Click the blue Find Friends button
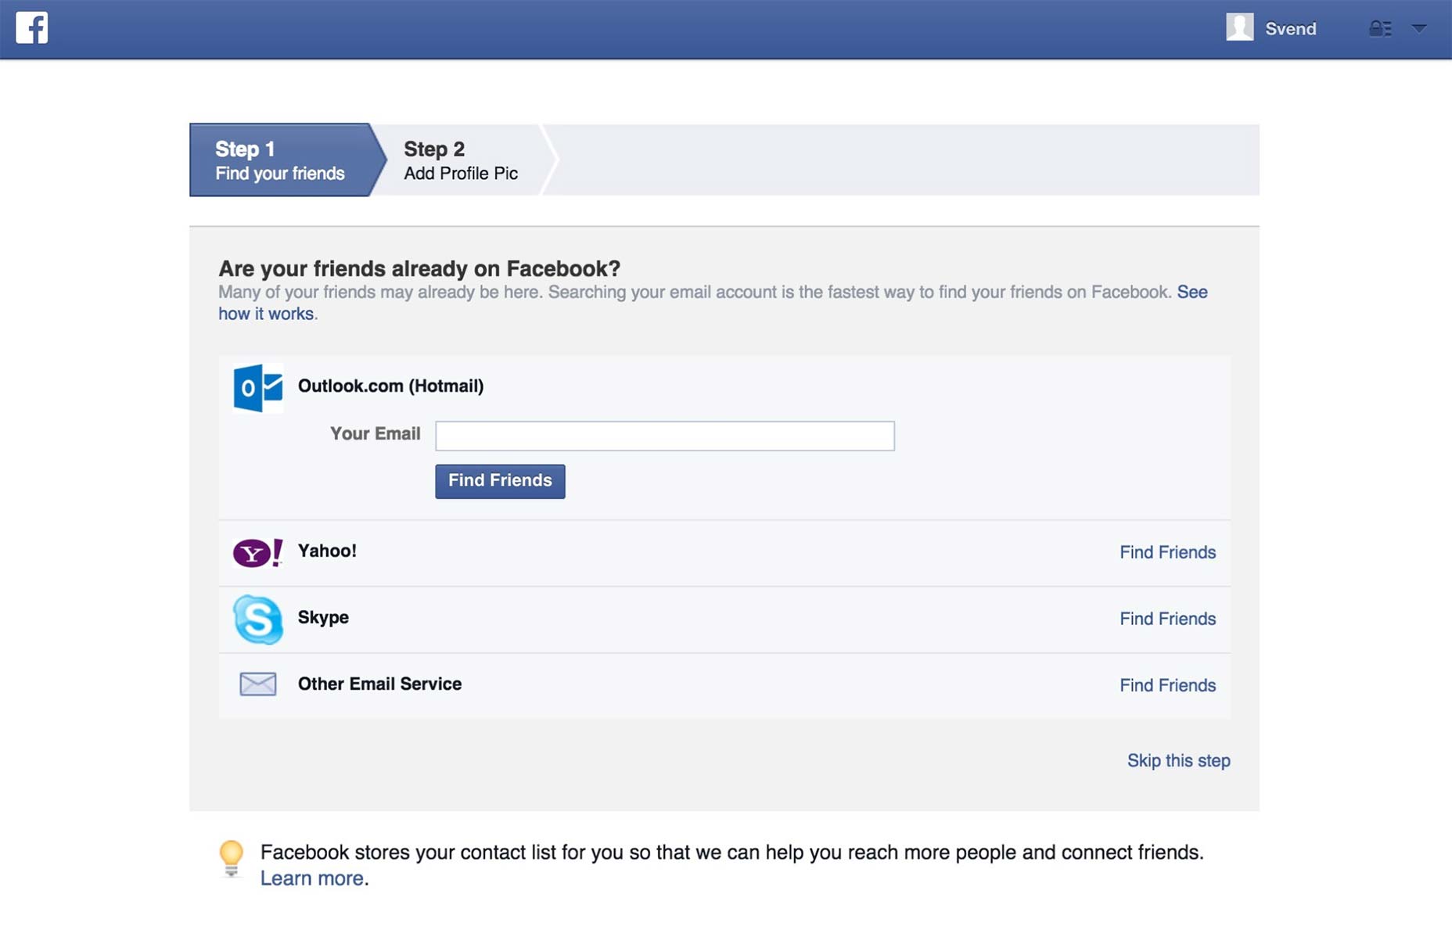Image resolution: width=1452 pixels, height=948 pixels. 500,481
